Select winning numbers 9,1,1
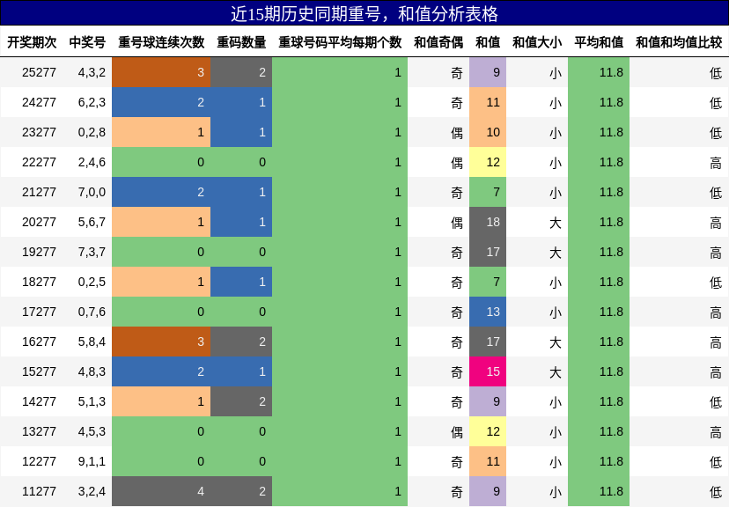 click(92, 461)
